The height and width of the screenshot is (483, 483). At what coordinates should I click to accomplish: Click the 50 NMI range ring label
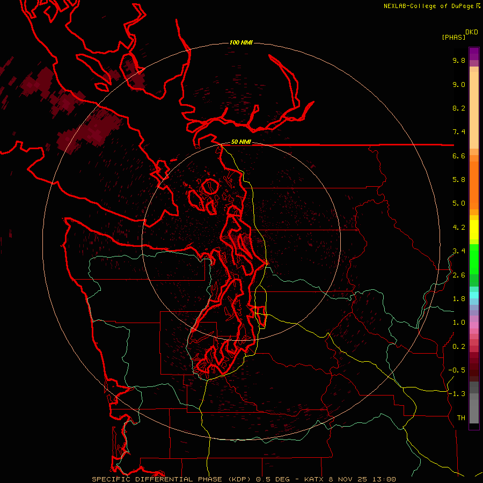241,142
